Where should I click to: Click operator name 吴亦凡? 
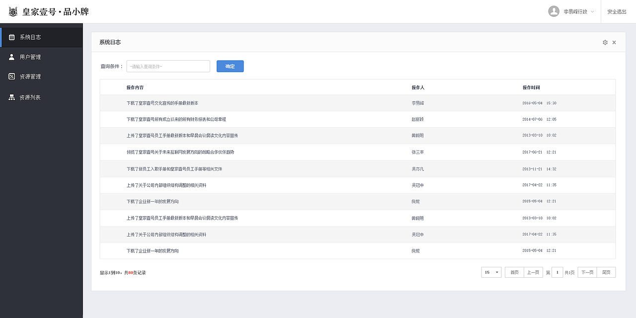(418, 169)
